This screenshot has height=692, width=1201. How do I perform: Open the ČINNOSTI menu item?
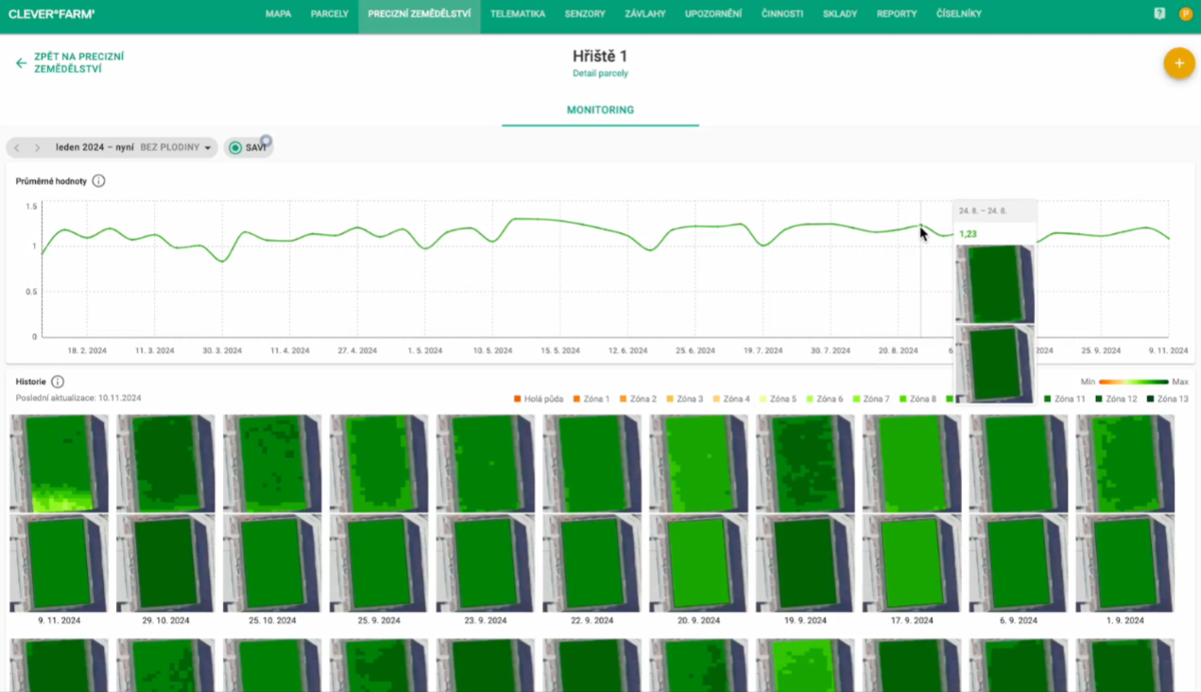pos(782,14)
